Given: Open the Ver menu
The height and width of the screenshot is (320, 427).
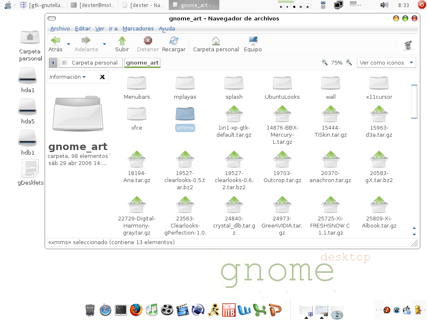Looking at the screenshot, I should [x=100, y=29].
